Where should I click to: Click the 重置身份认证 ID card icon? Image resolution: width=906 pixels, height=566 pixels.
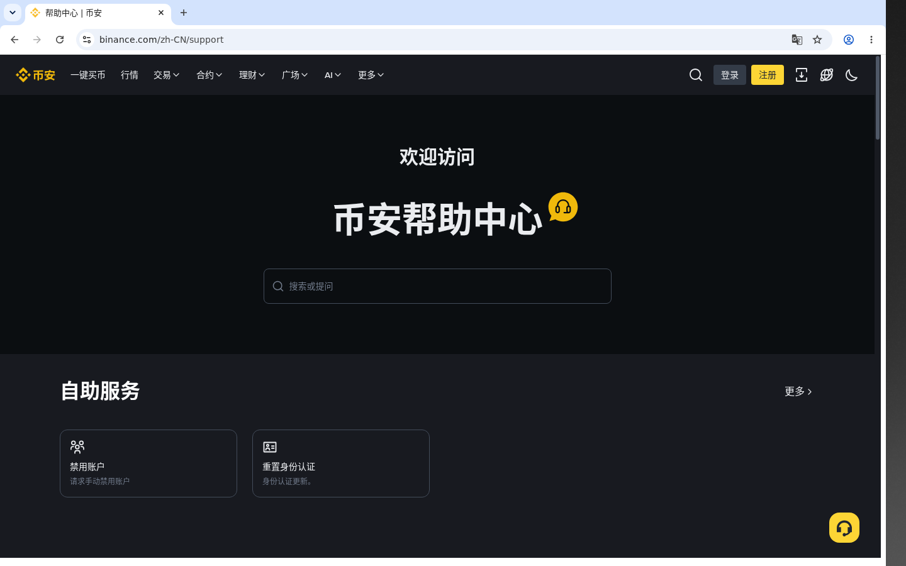(x=270, y=447)
